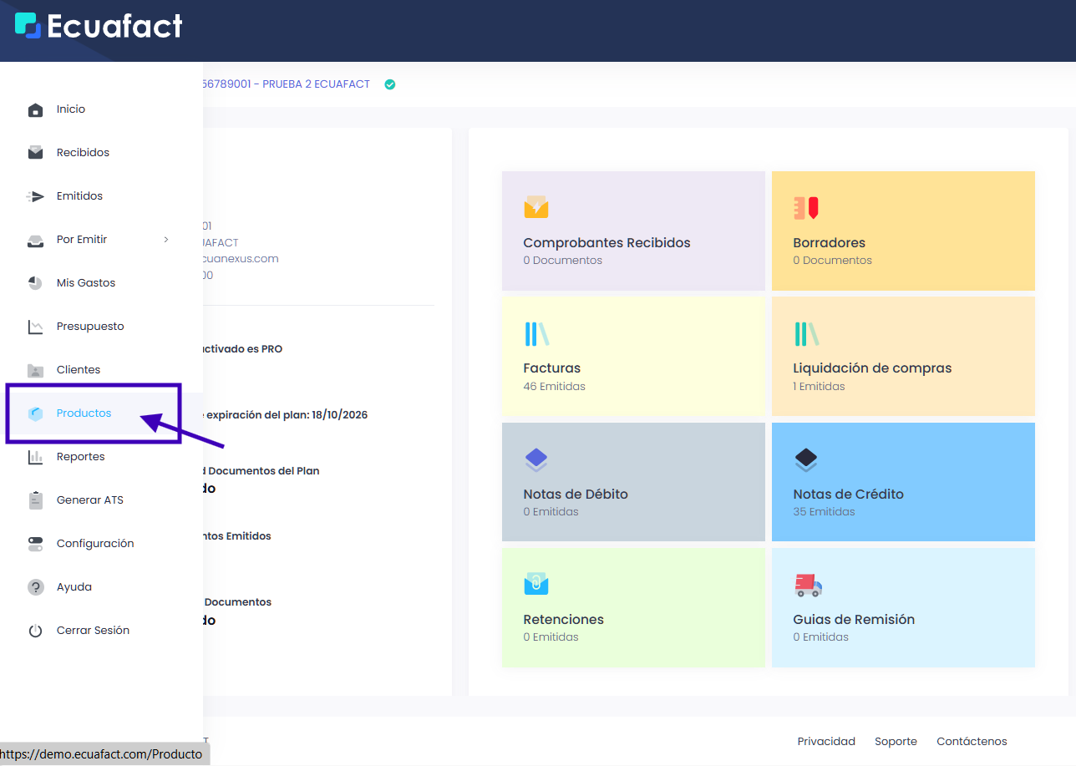Click the Inicio home icon
Image resolution: width=1076 pixels, height=766 pixels.
(x=35, y=109)
